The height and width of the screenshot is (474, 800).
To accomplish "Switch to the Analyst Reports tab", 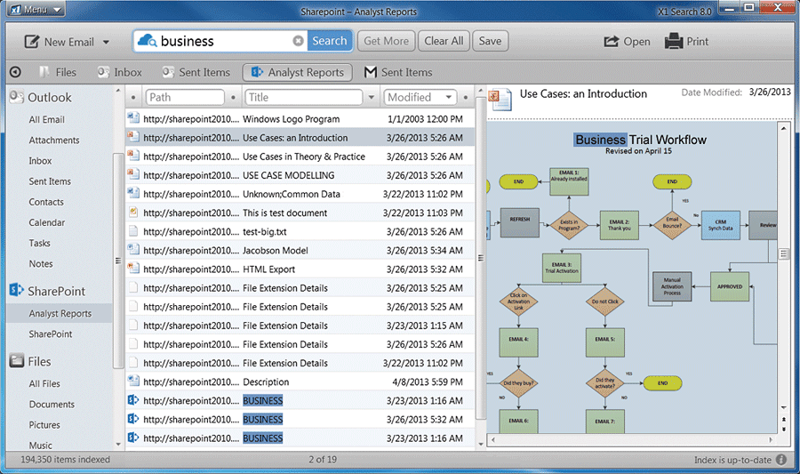I will click(x=298, y=72).
